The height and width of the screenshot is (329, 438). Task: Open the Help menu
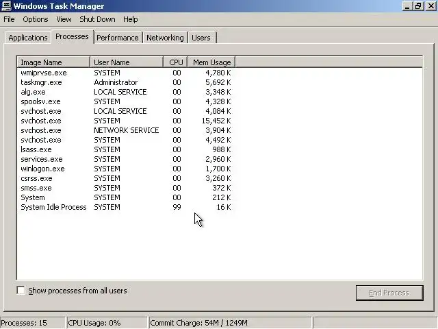pyautogui.click(x=131, y=19)
